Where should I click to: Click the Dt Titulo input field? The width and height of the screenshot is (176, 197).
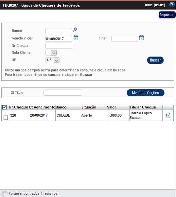click(x=63, y=93)
